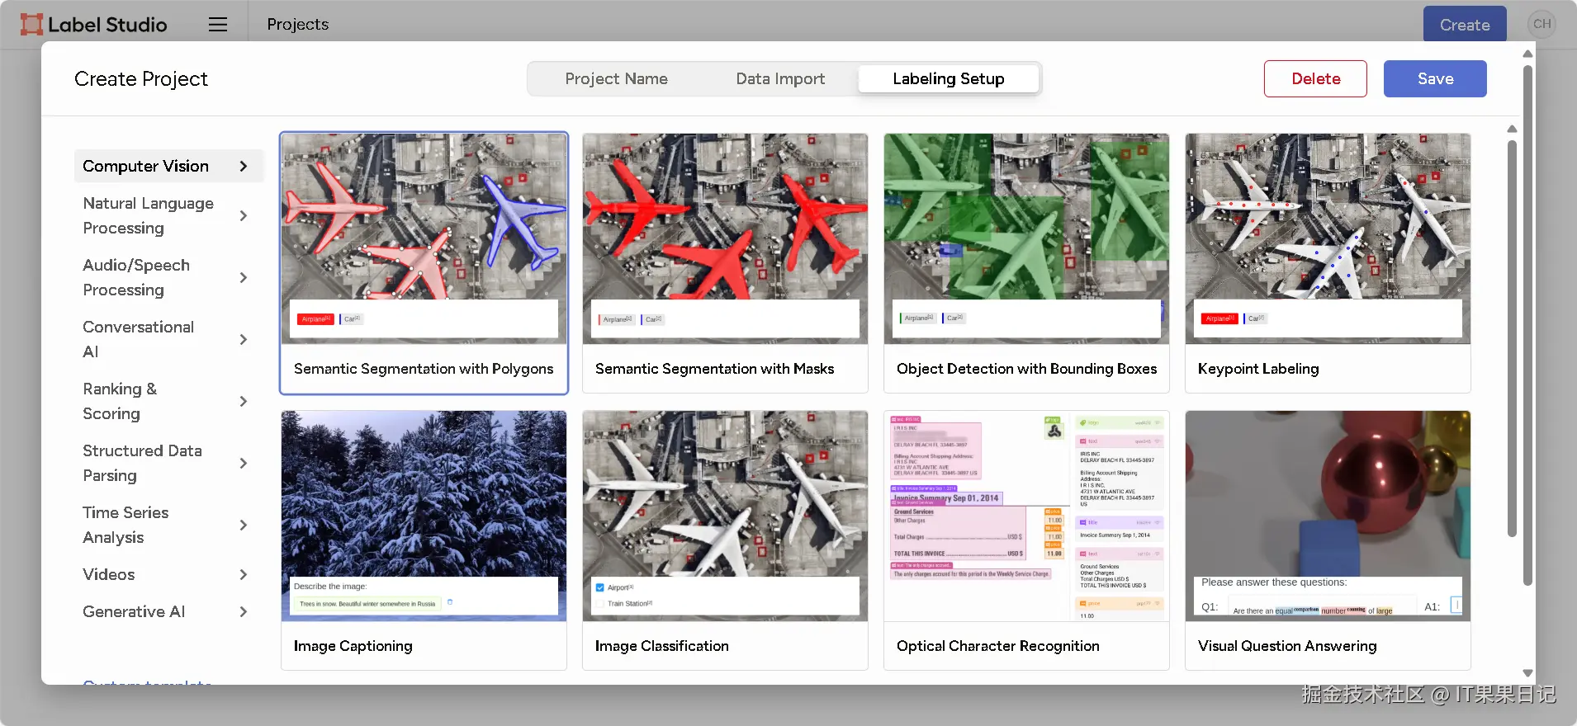Expand Conversational AI chevron
This screenshot has width=1577, height=726.
click(244, 339)
